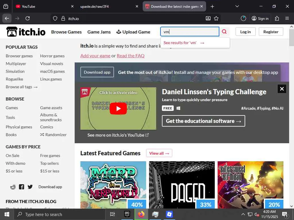Open Horror games tag
The image size is (294, 220).
point(52,56)
